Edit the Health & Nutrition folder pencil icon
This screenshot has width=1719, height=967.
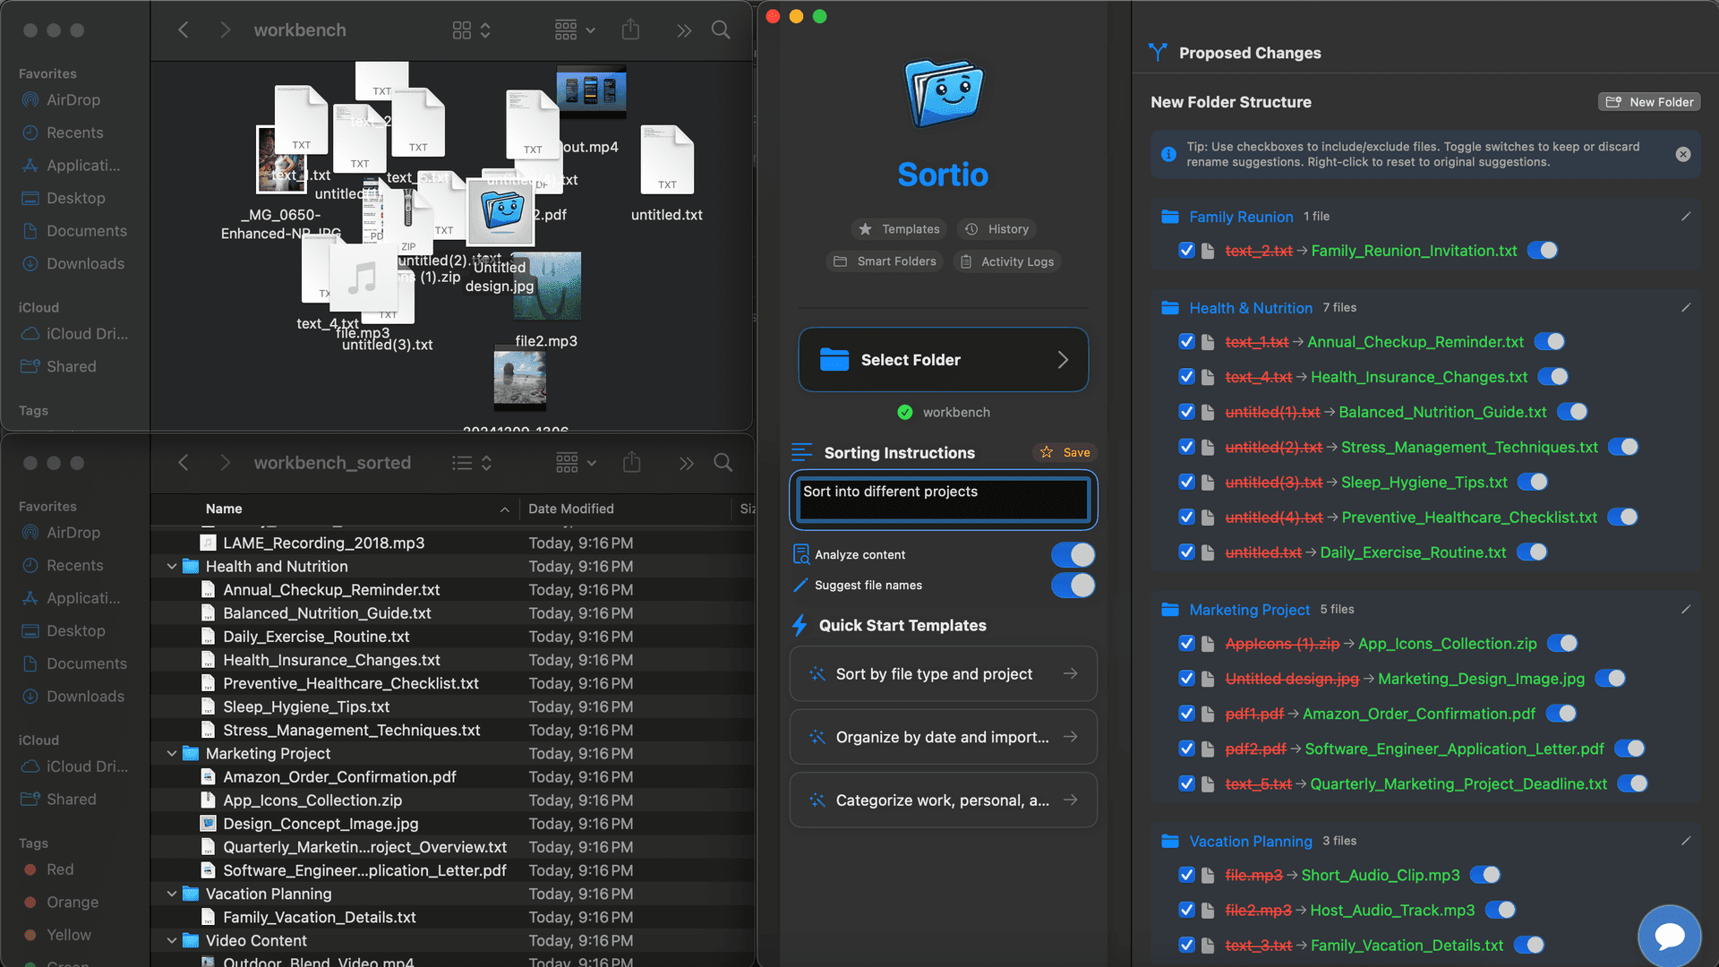tap(1686, 307)
